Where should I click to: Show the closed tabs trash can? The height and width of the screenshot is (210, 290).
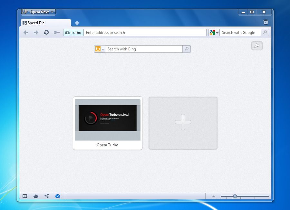[266, 22]
